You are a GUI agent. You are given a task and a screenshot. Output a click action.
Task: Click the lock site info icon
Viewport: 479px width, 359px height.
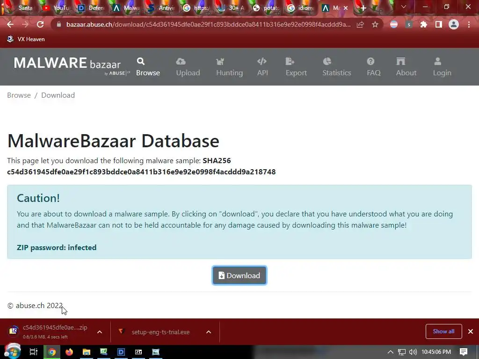click(59, 24)
